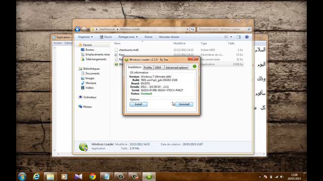The height and width of the screenshot is (181, 323).
Task: Sort files by the Nom column
Action: click(118, 43)
